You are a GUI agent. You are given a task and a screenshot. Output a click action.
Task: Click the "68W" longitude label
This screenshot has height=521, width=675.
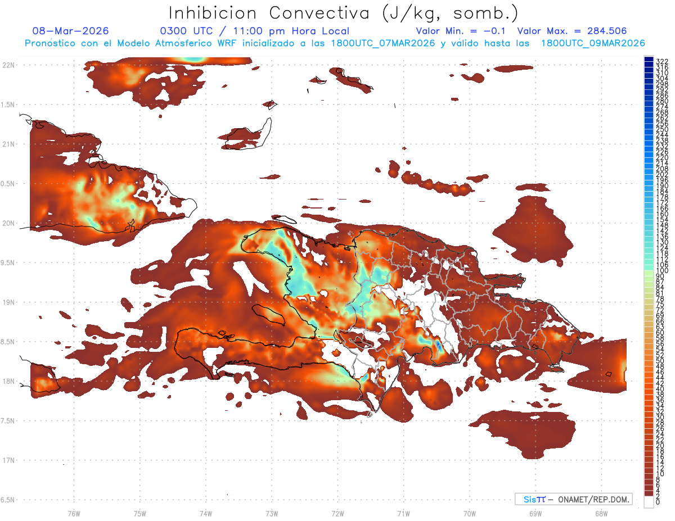click(x=601, y=513)
